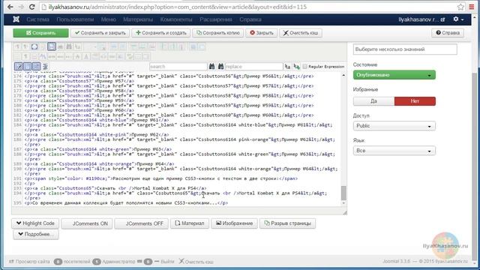The image size is (480, 270).
Task: Expand the Highlight Code button
Action: [35, 223]
